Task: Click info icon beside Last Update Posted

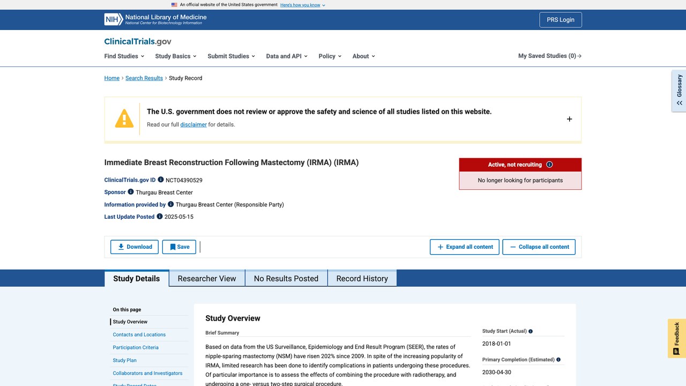Action: point(160,217)
